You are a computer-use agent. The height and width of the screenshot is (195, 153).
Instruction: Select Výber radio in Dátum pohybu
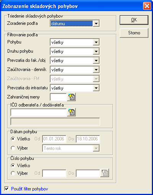pyautogui.click(x=13, y=148)
